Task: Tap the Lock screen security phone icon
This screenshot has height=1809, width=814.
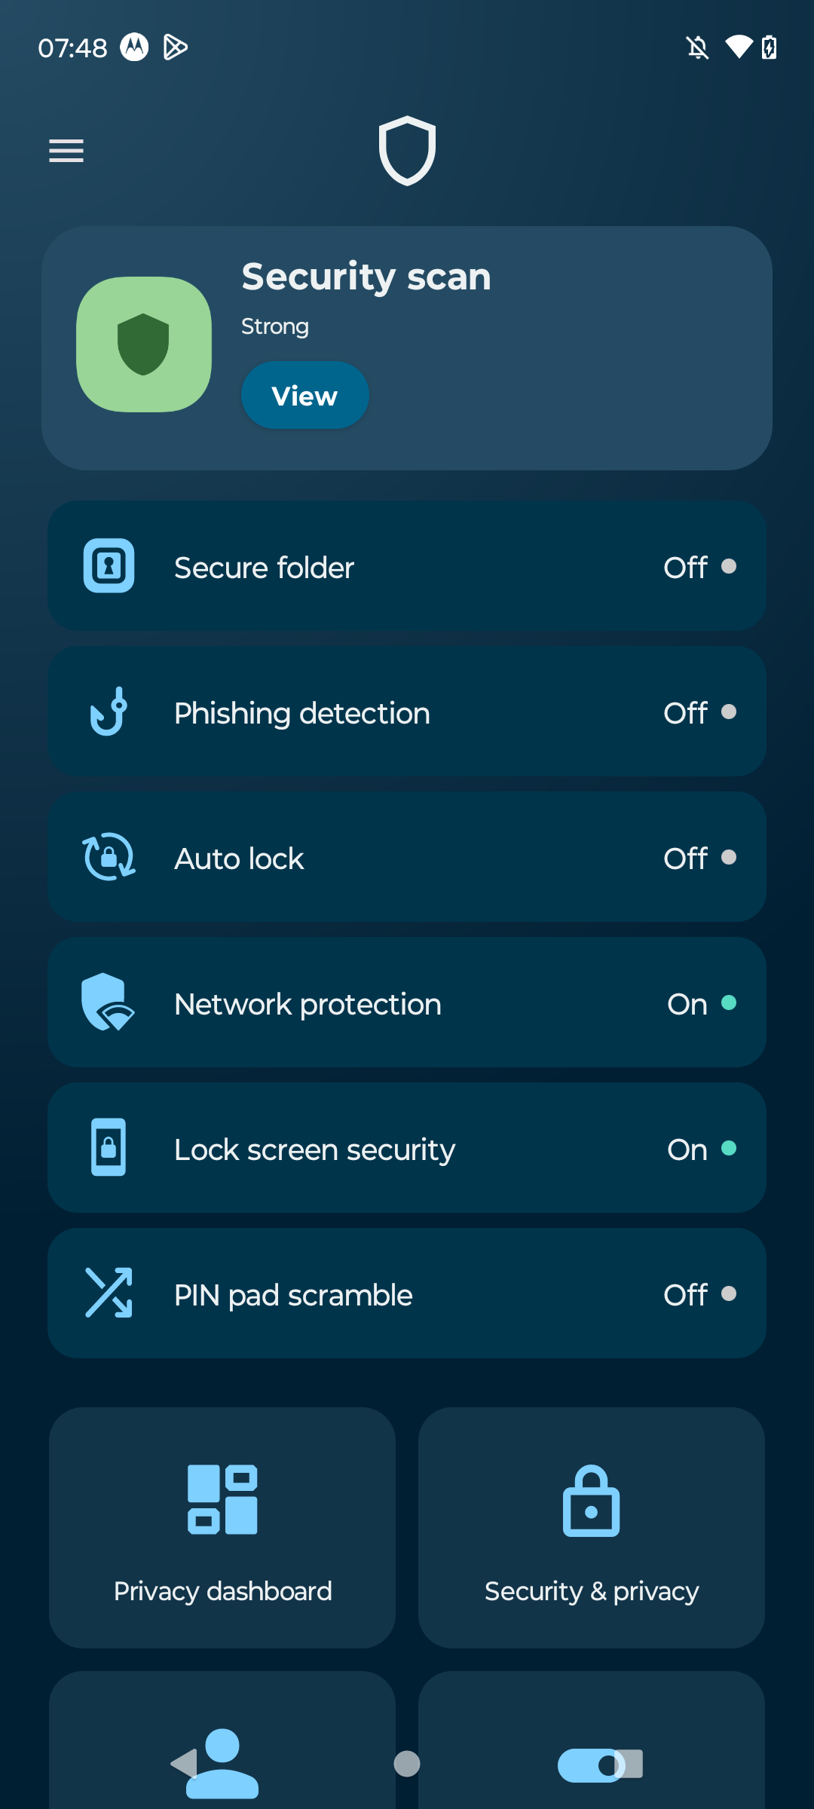Action: pos(109,1147)
